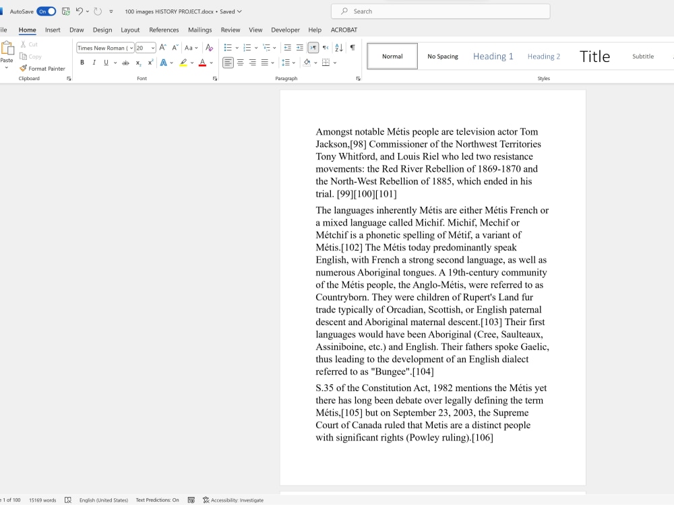The width and height of the screenshot is (674, 505).
Task: Open the font size 20 dropdown
Action: (x=152, y=48)
